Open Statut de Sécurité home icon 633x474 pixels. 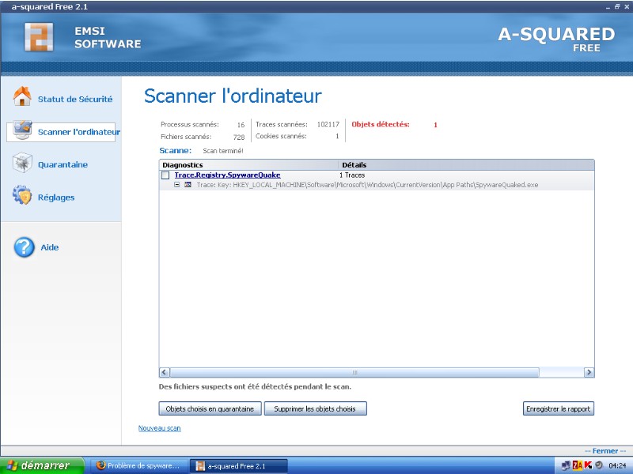pyautogui.click(x=22, y=97)
